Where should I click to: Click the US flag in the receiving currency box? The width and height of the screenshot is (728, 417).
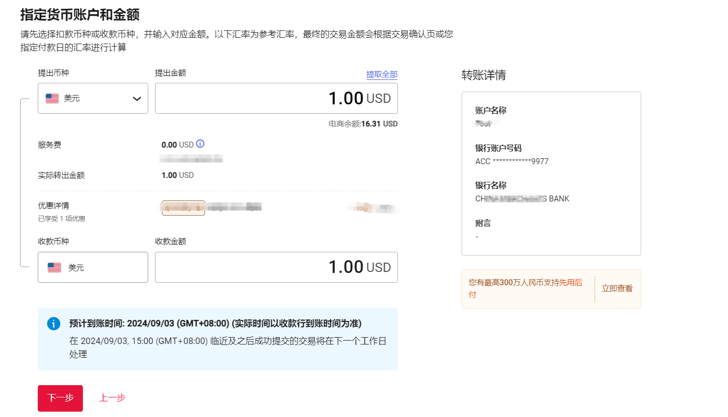[54, 268]
